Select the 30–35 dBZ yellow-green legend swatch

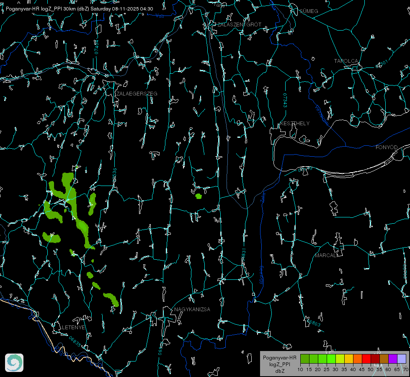point(340,359)
